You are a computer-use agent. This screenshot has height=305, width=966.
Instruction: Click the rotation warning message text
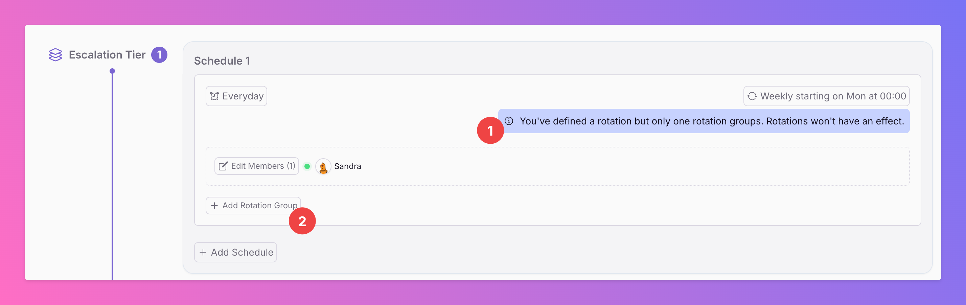[x=712, y=121]
